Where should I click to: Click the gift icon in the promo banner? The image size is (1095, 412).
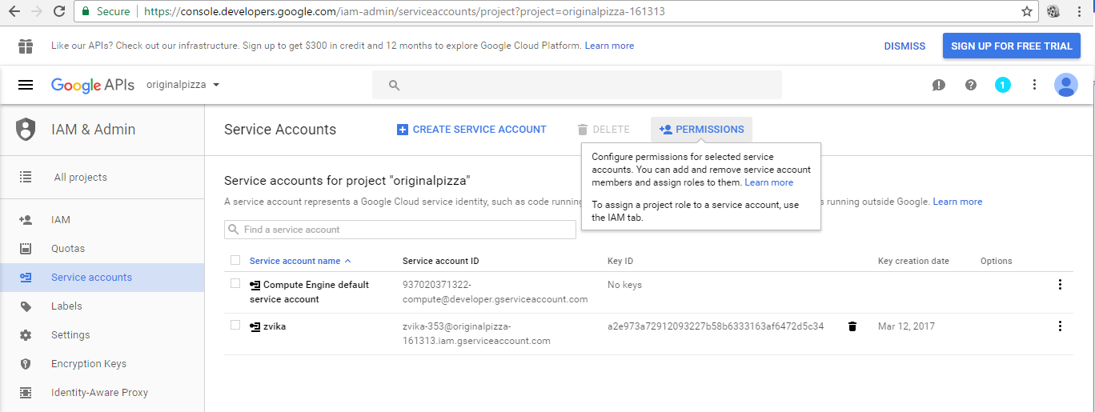tap(26, 46)
